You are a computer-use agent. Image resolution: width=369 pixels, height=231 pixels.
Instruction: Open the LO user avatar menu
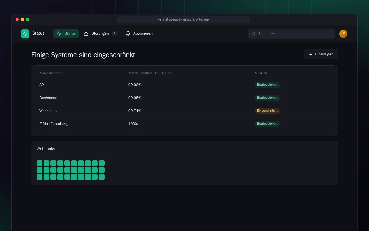tap(343, 34)
